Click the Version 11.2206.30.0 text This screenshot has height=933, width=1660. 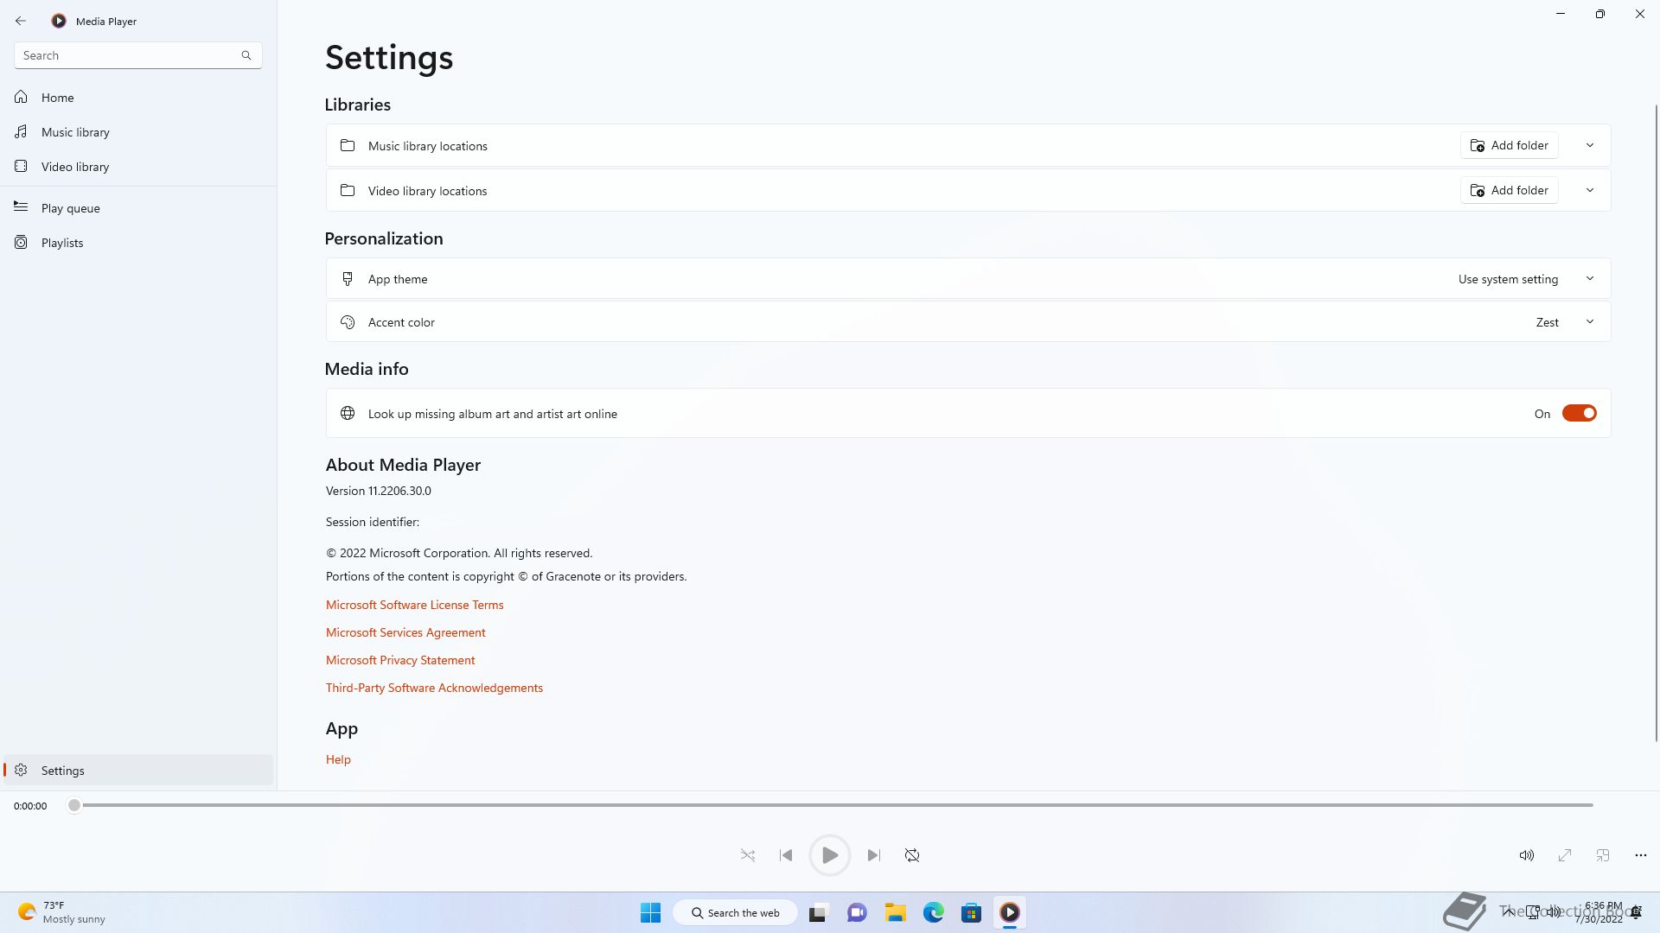tap(379, 491)
